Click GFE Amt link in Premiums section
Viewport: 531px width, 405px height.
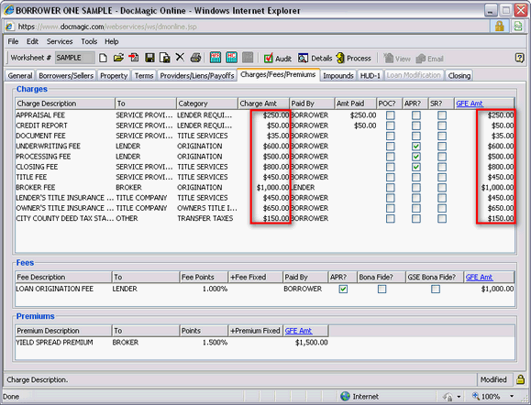[298, 331]
